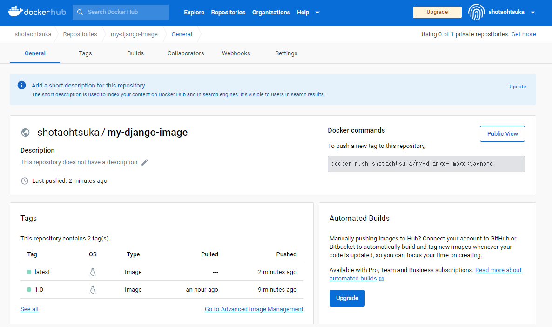Open the shotaohtsuka account dropdown arrow
Screen dimensions: 552x327
(x=532, y=12)
